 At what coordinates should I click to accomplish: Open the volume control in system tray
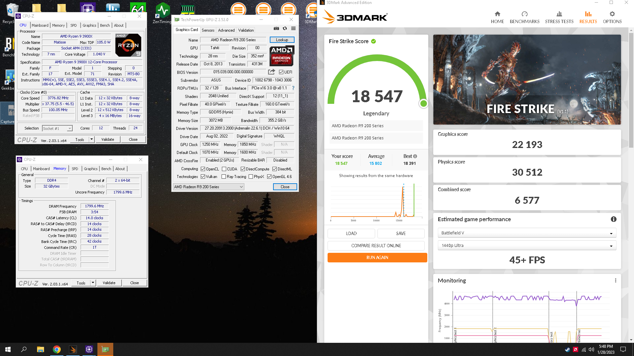coord(591,349)
